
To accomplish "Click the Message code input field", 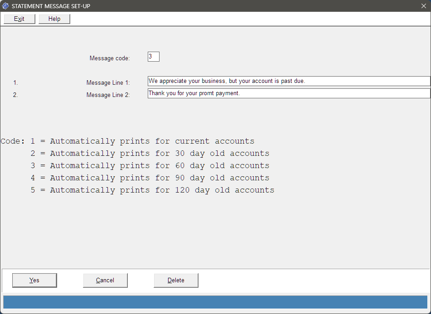I will 153,57.
